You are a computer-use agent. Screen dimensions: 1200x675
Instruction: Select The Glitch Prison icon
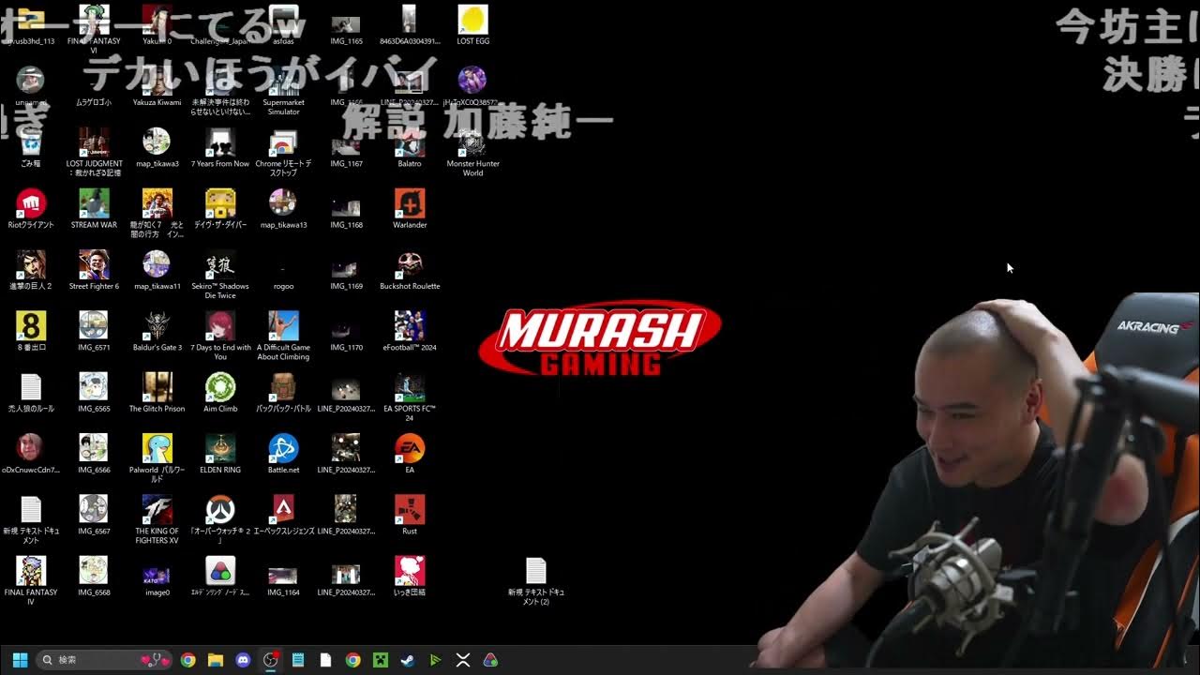157,393
